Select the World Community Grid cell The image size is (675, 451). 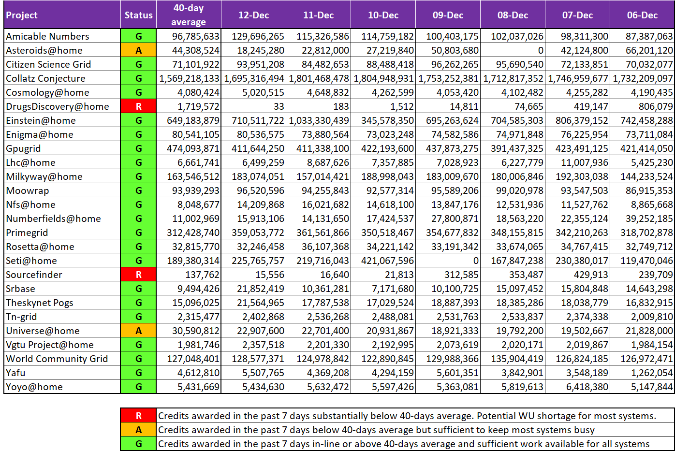tap(62, 359)
